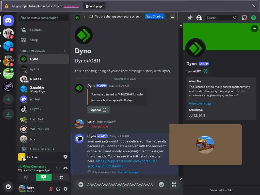This screenshot has height=195, width=260.
Task: Toggle voice noise suppression icon
Action: [58, 168]
